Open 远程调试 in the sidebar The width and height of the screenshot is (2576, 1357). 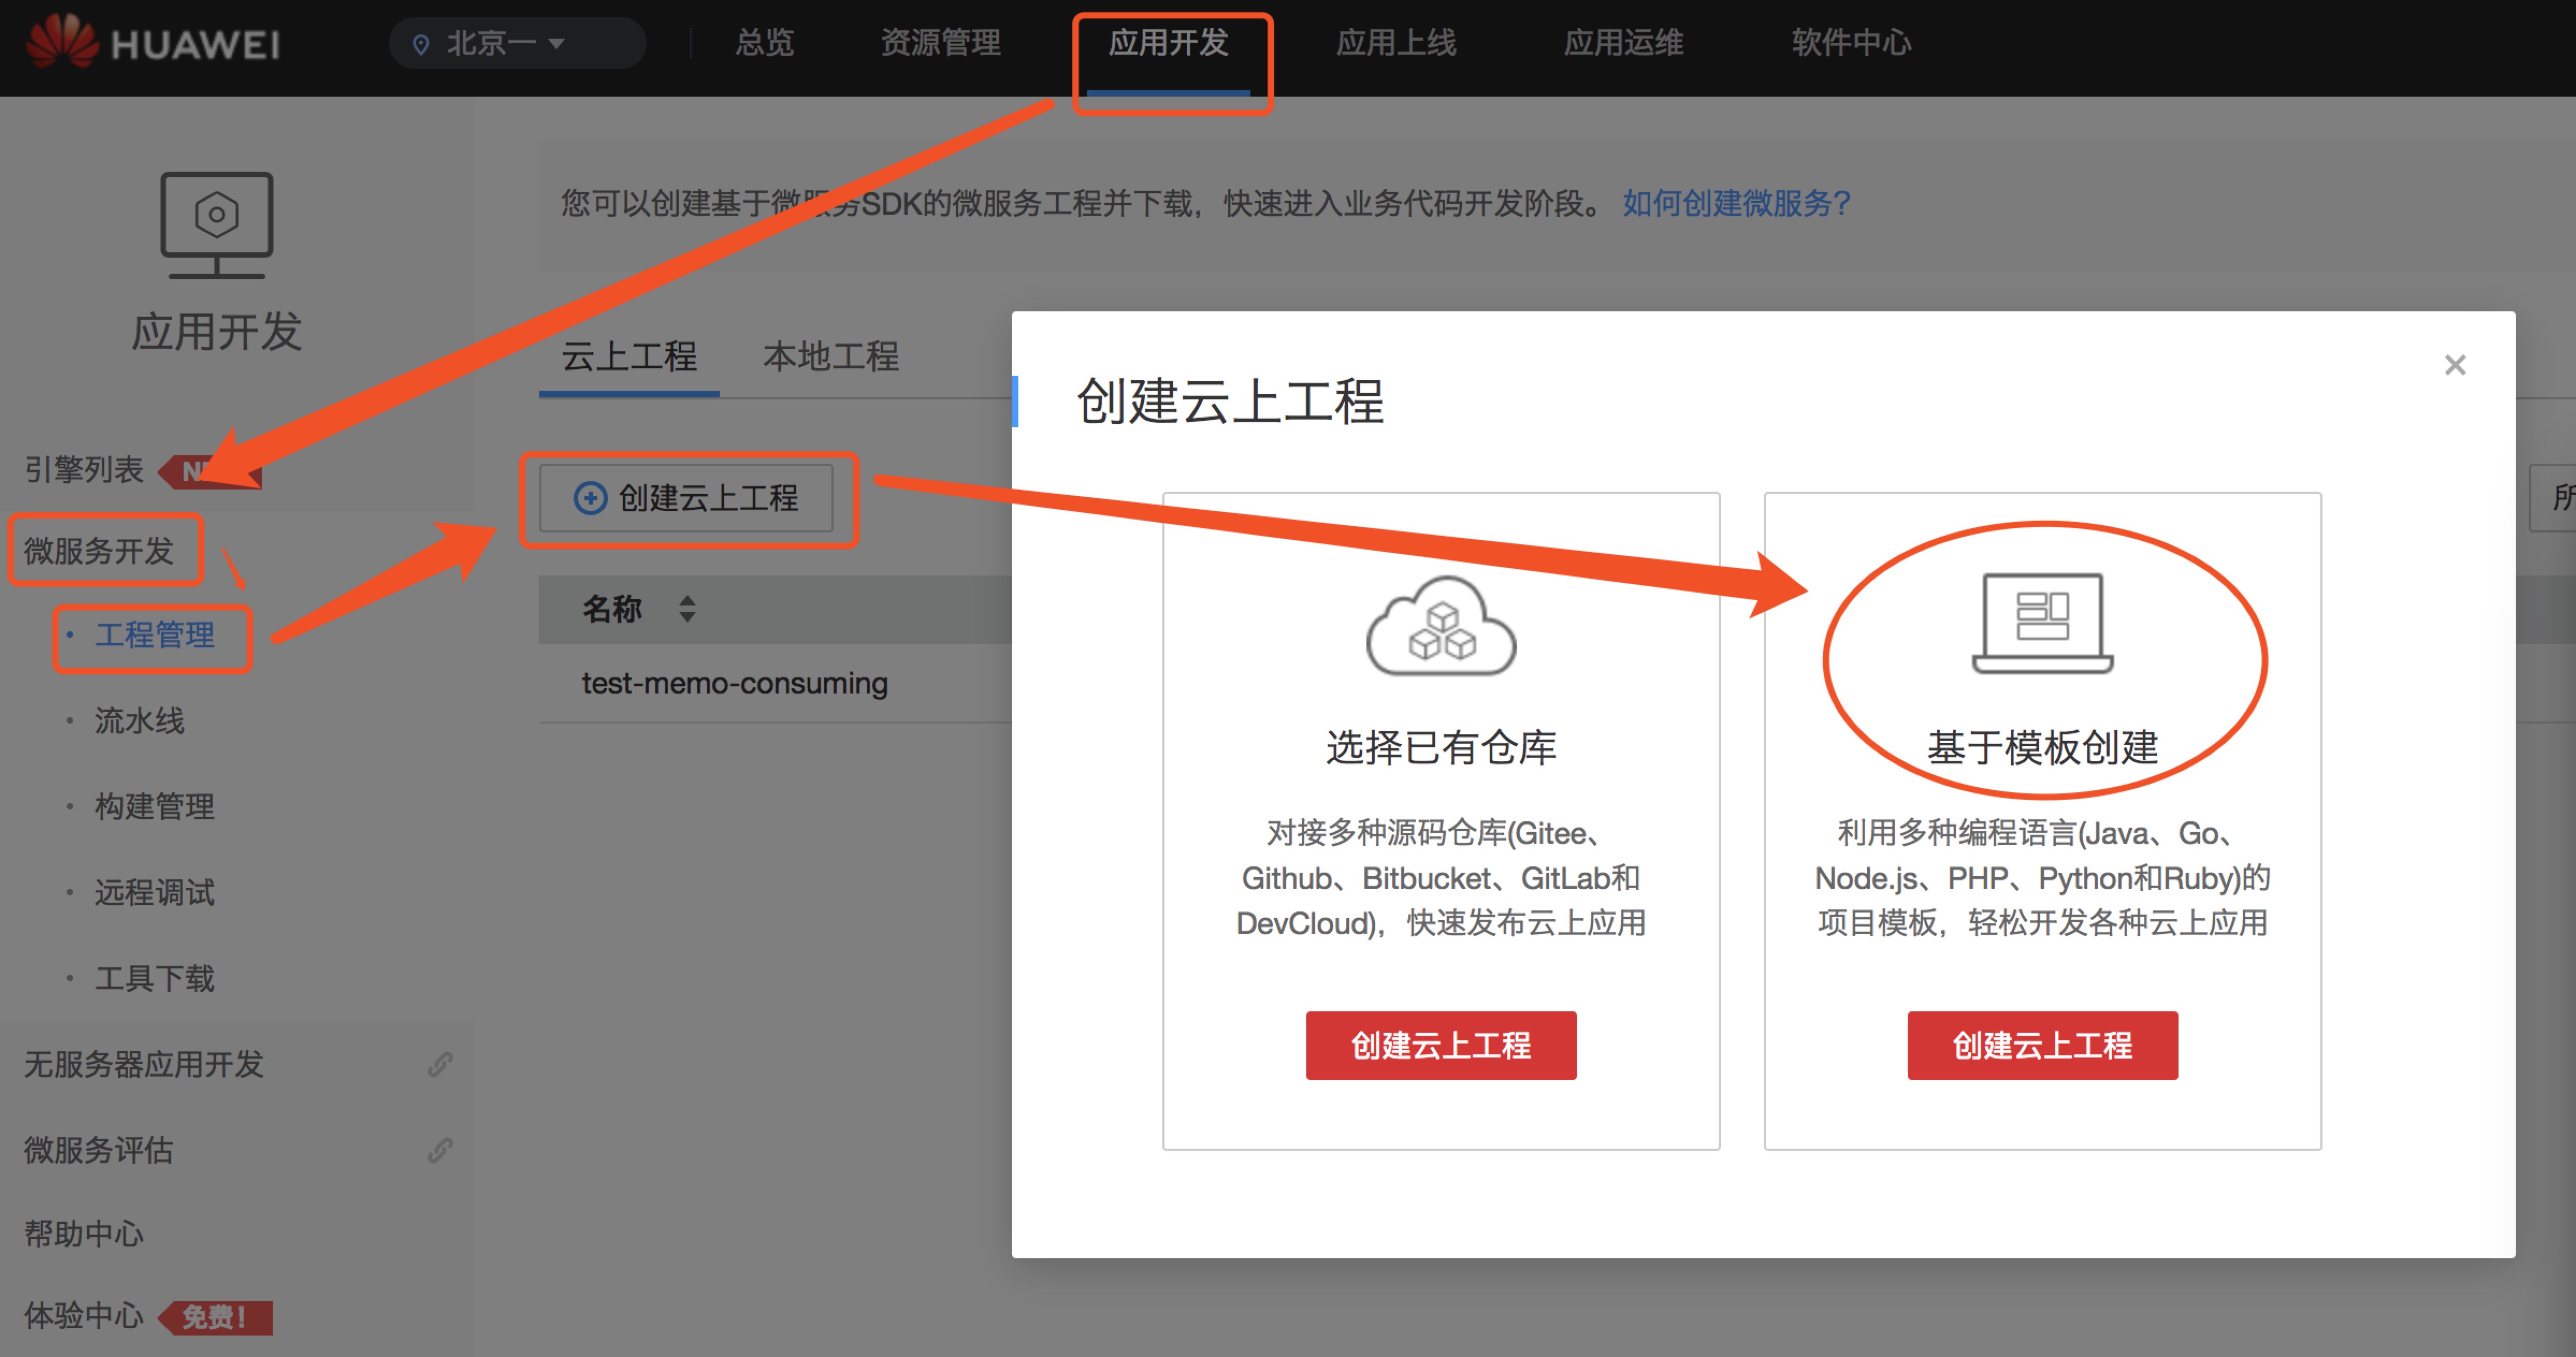pyautogui.click(x=154, y=892)
